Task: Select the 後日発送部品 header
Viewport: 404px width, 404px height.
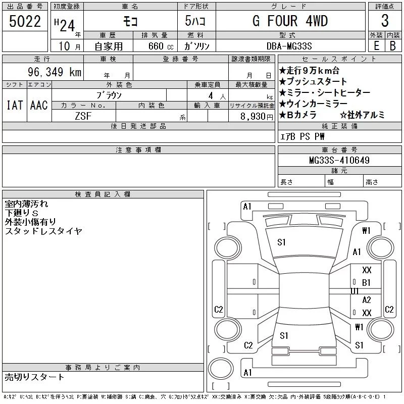Action: (138, 126)
